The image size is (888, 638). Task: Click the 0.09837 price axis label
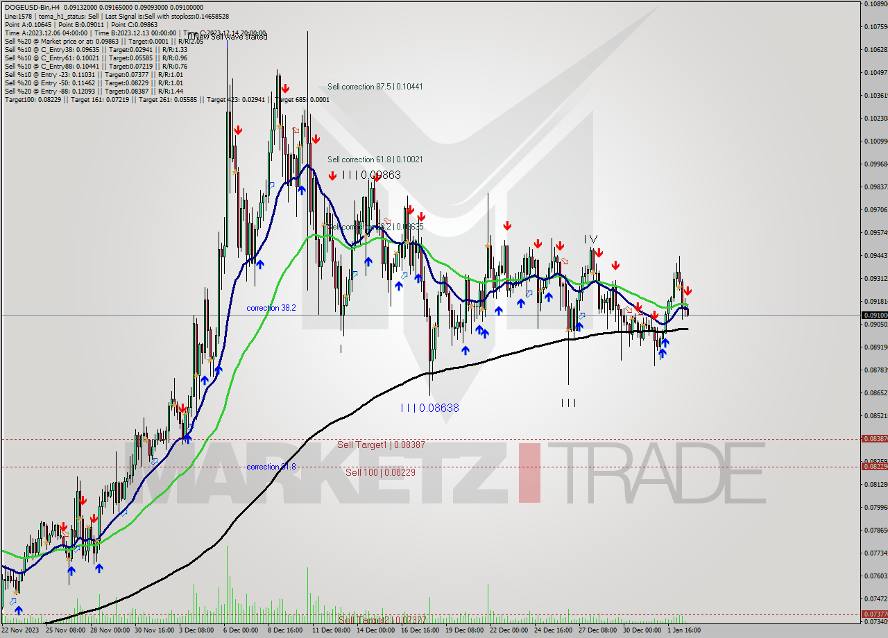876,187
